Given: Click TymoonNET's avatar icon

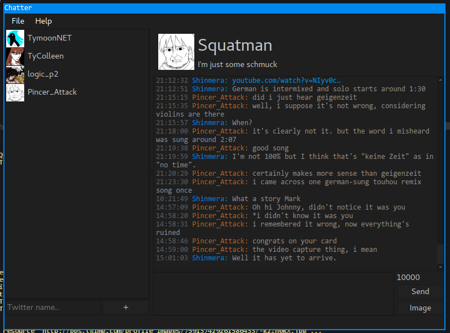Looking at the screenshot, I should click(x=15, y=38).
